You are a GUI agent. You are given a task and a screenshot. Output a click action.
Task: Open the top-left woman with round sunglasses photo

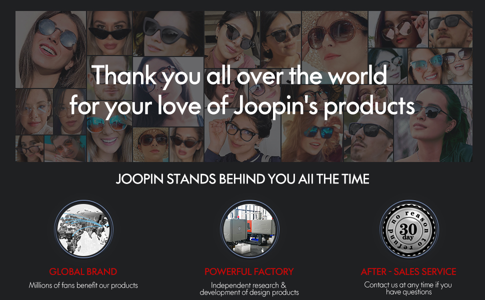click(50, 49)
